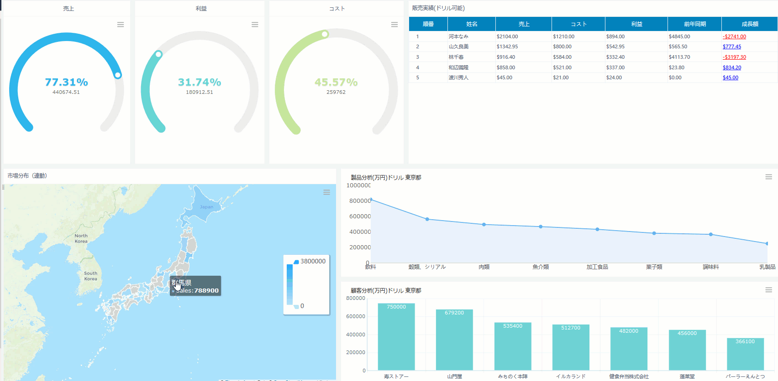Click the 31.74% gauge value
The height and width of the screenshot is (381, 778).
pyautogui.click(x=200, y=82)
